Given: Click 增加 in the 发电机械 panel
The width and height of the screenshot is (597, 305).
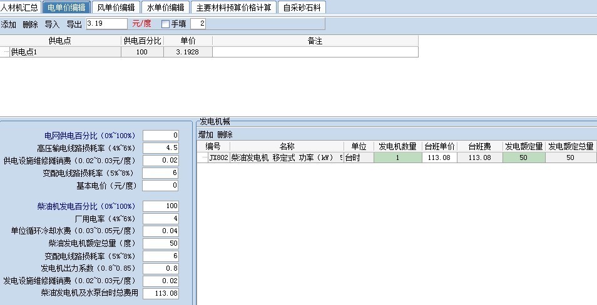Looking at the screenshot, I should point(206,134).
